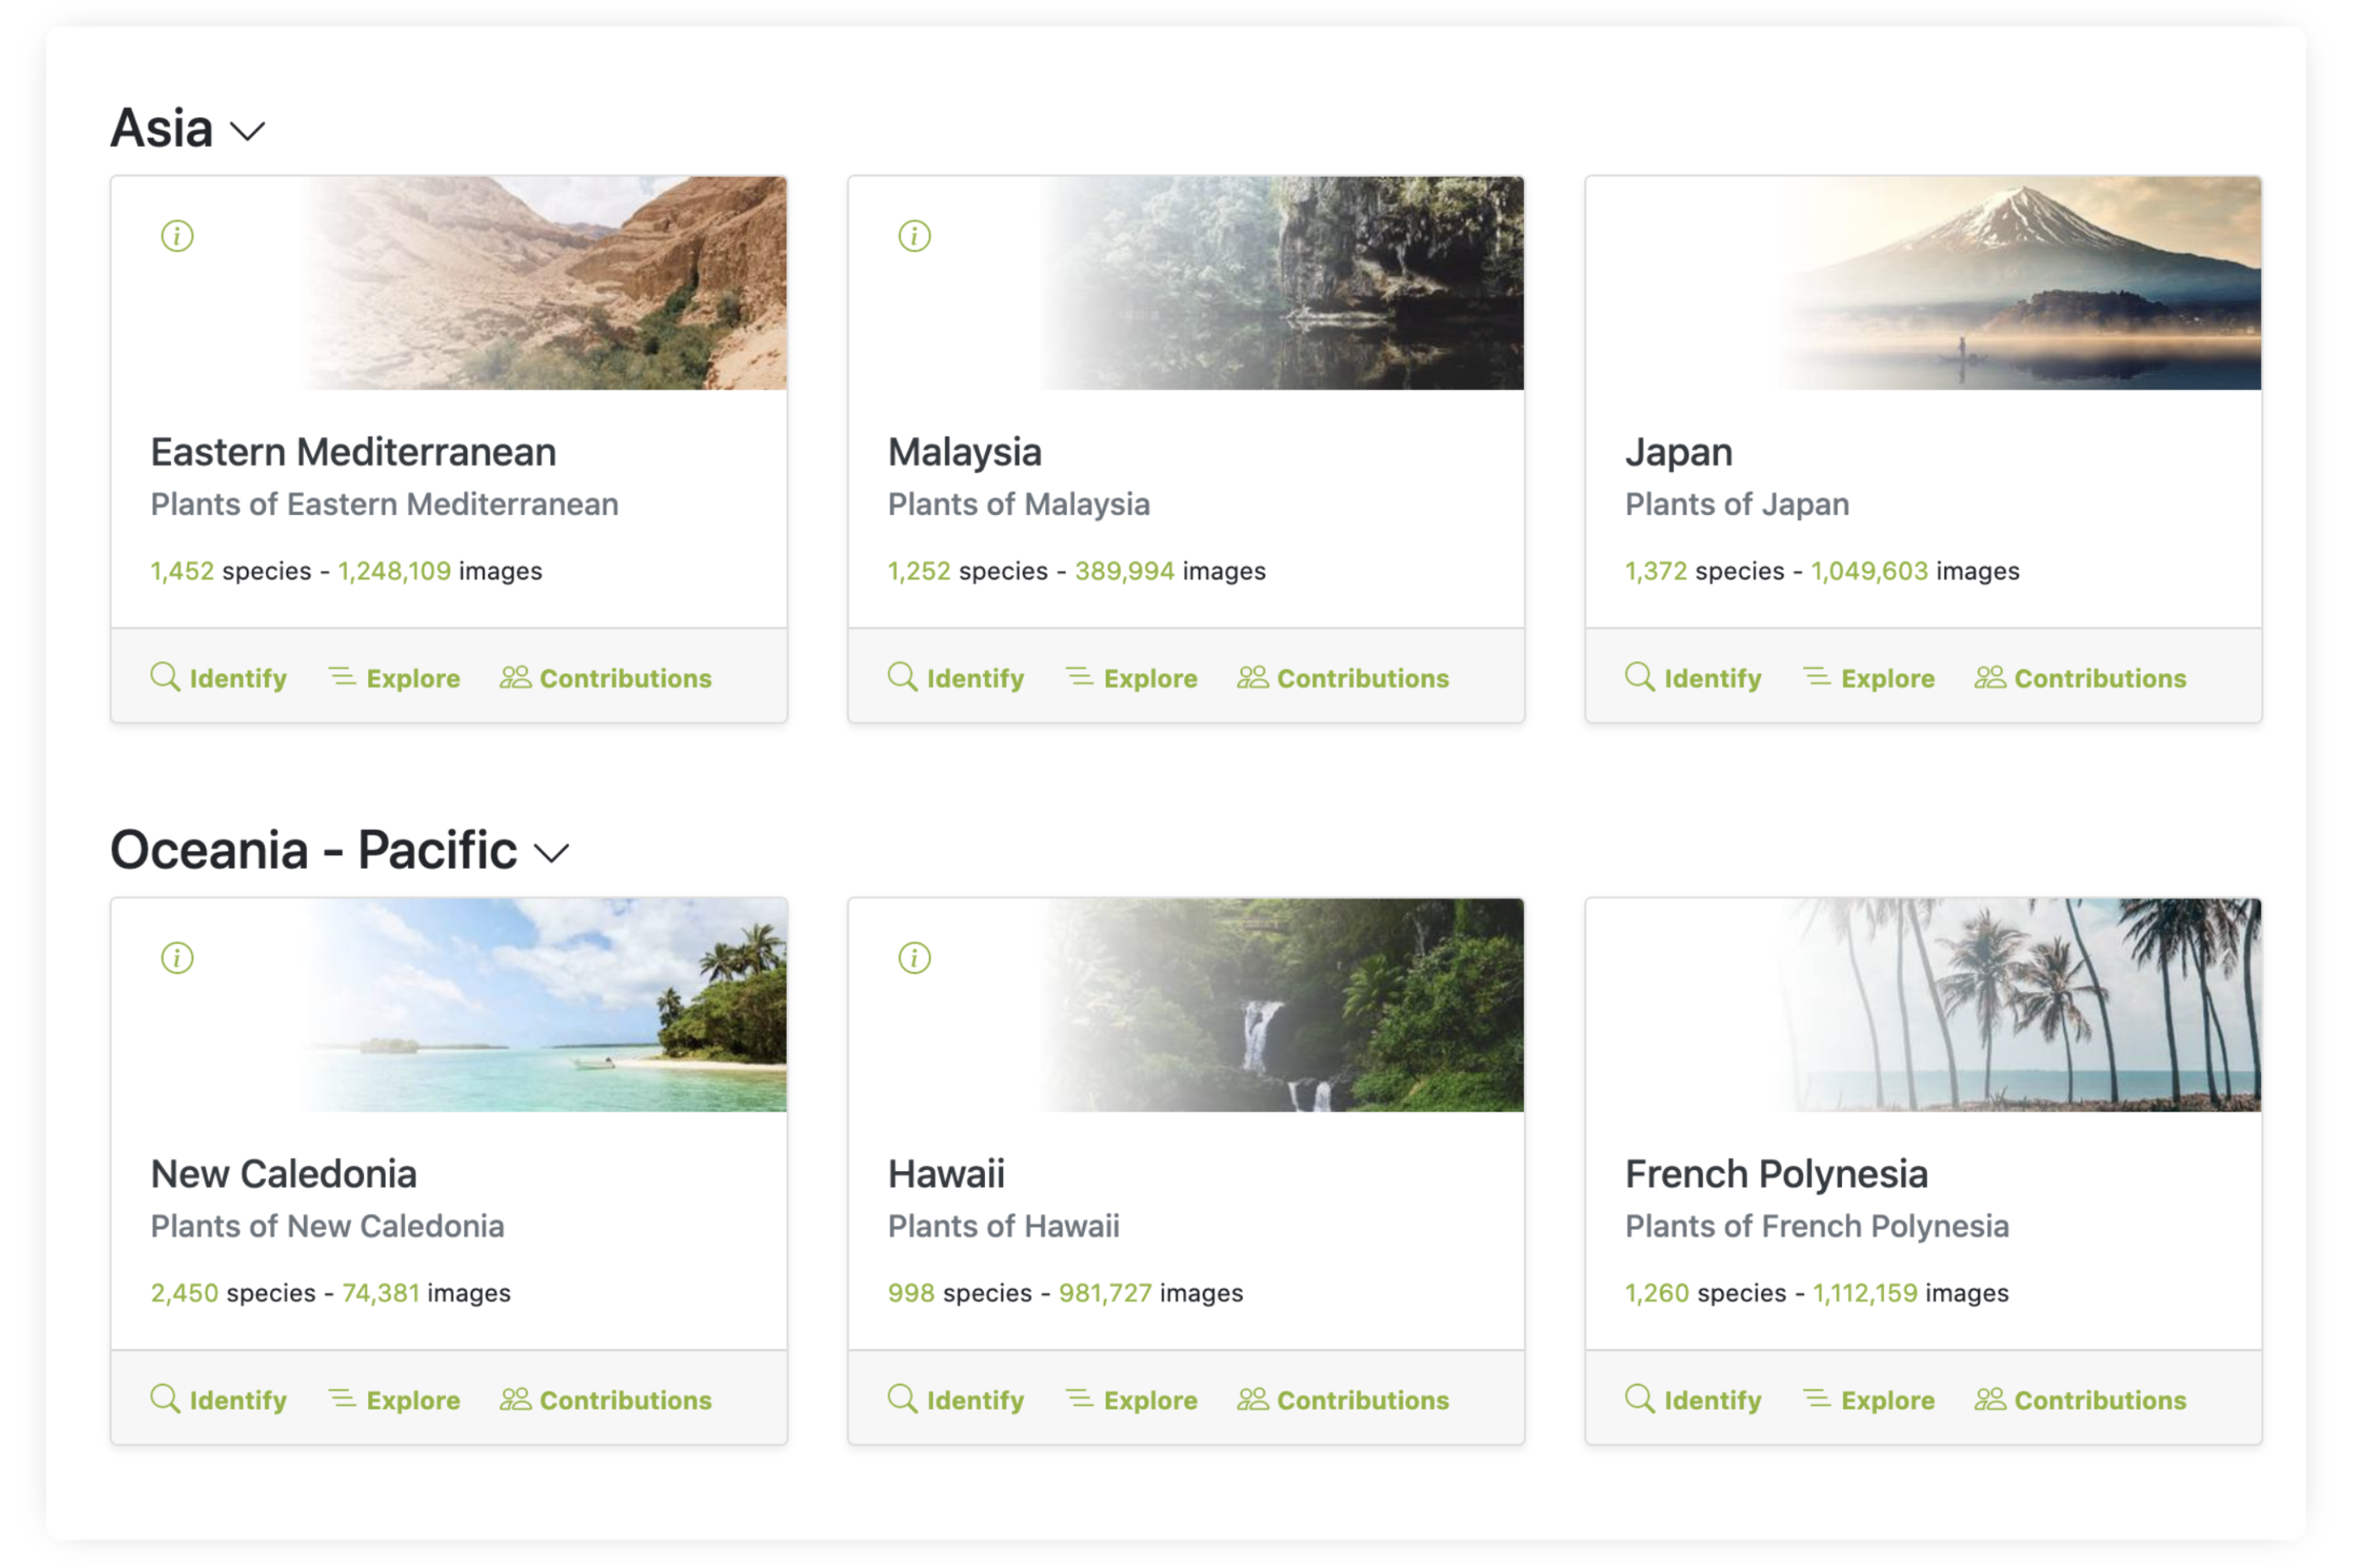This screenshot has width=2353, height=1568.
Task: Click the New Caledonia Contributions people icon
Action: 515,1400
